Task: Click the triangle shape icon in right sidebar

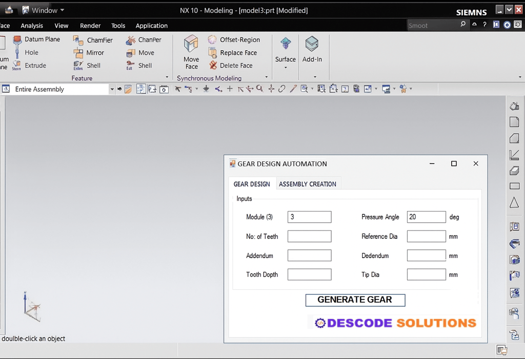Action: pyautogui.click(x=514, y=203)
